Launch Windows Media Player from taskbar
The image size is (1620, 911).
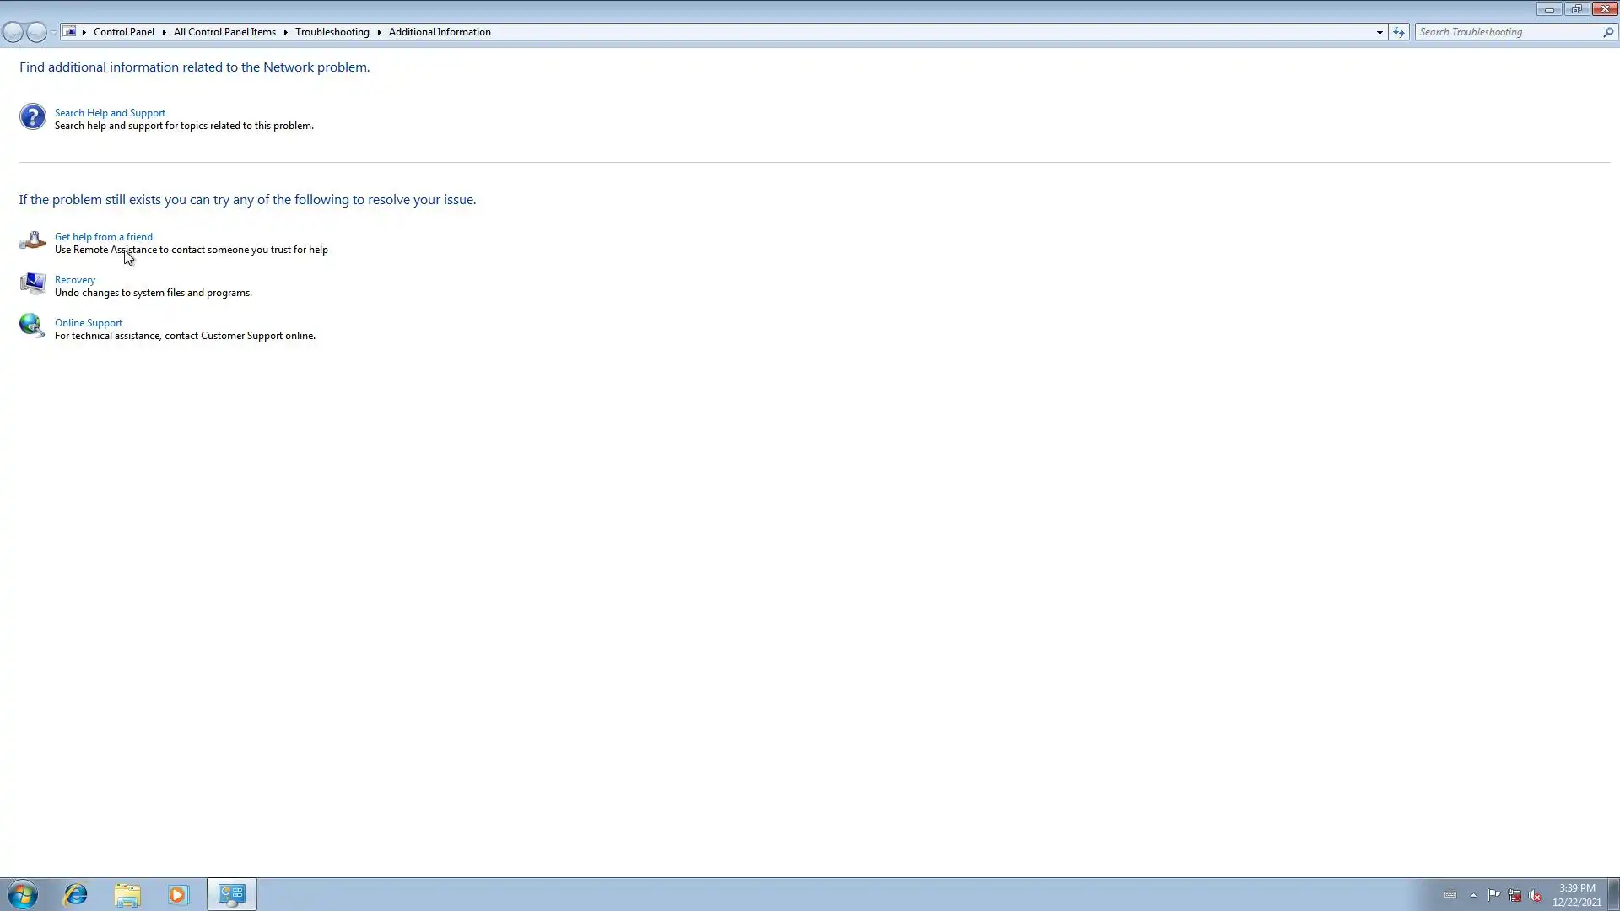point(178,894)
